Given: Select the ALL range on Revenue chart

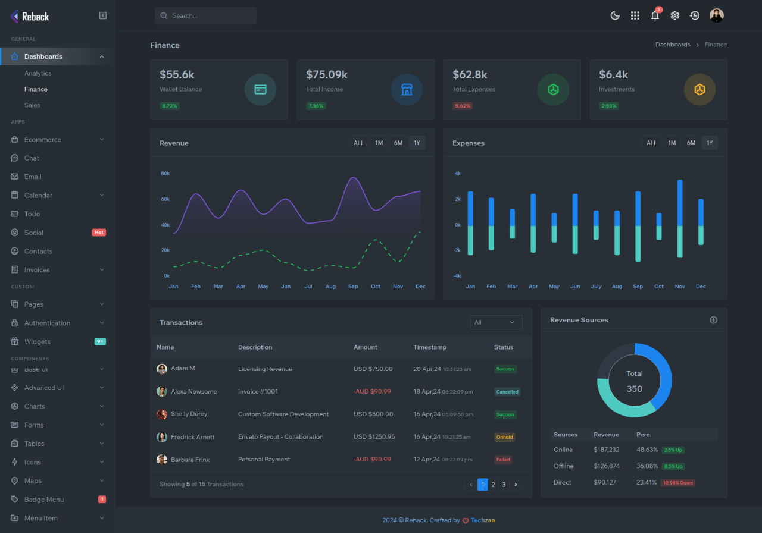Looking at the screenshot, I should coord(359,143).
